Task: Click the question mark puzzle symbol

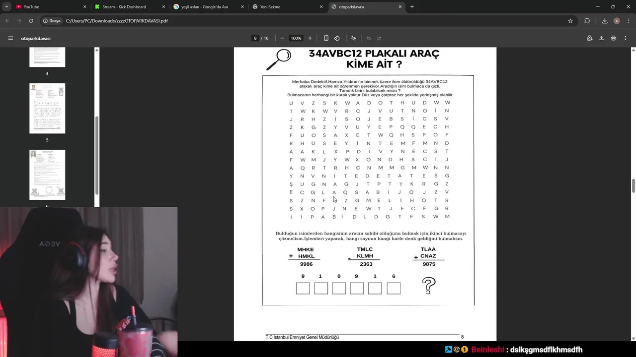Action: [429, 286]
